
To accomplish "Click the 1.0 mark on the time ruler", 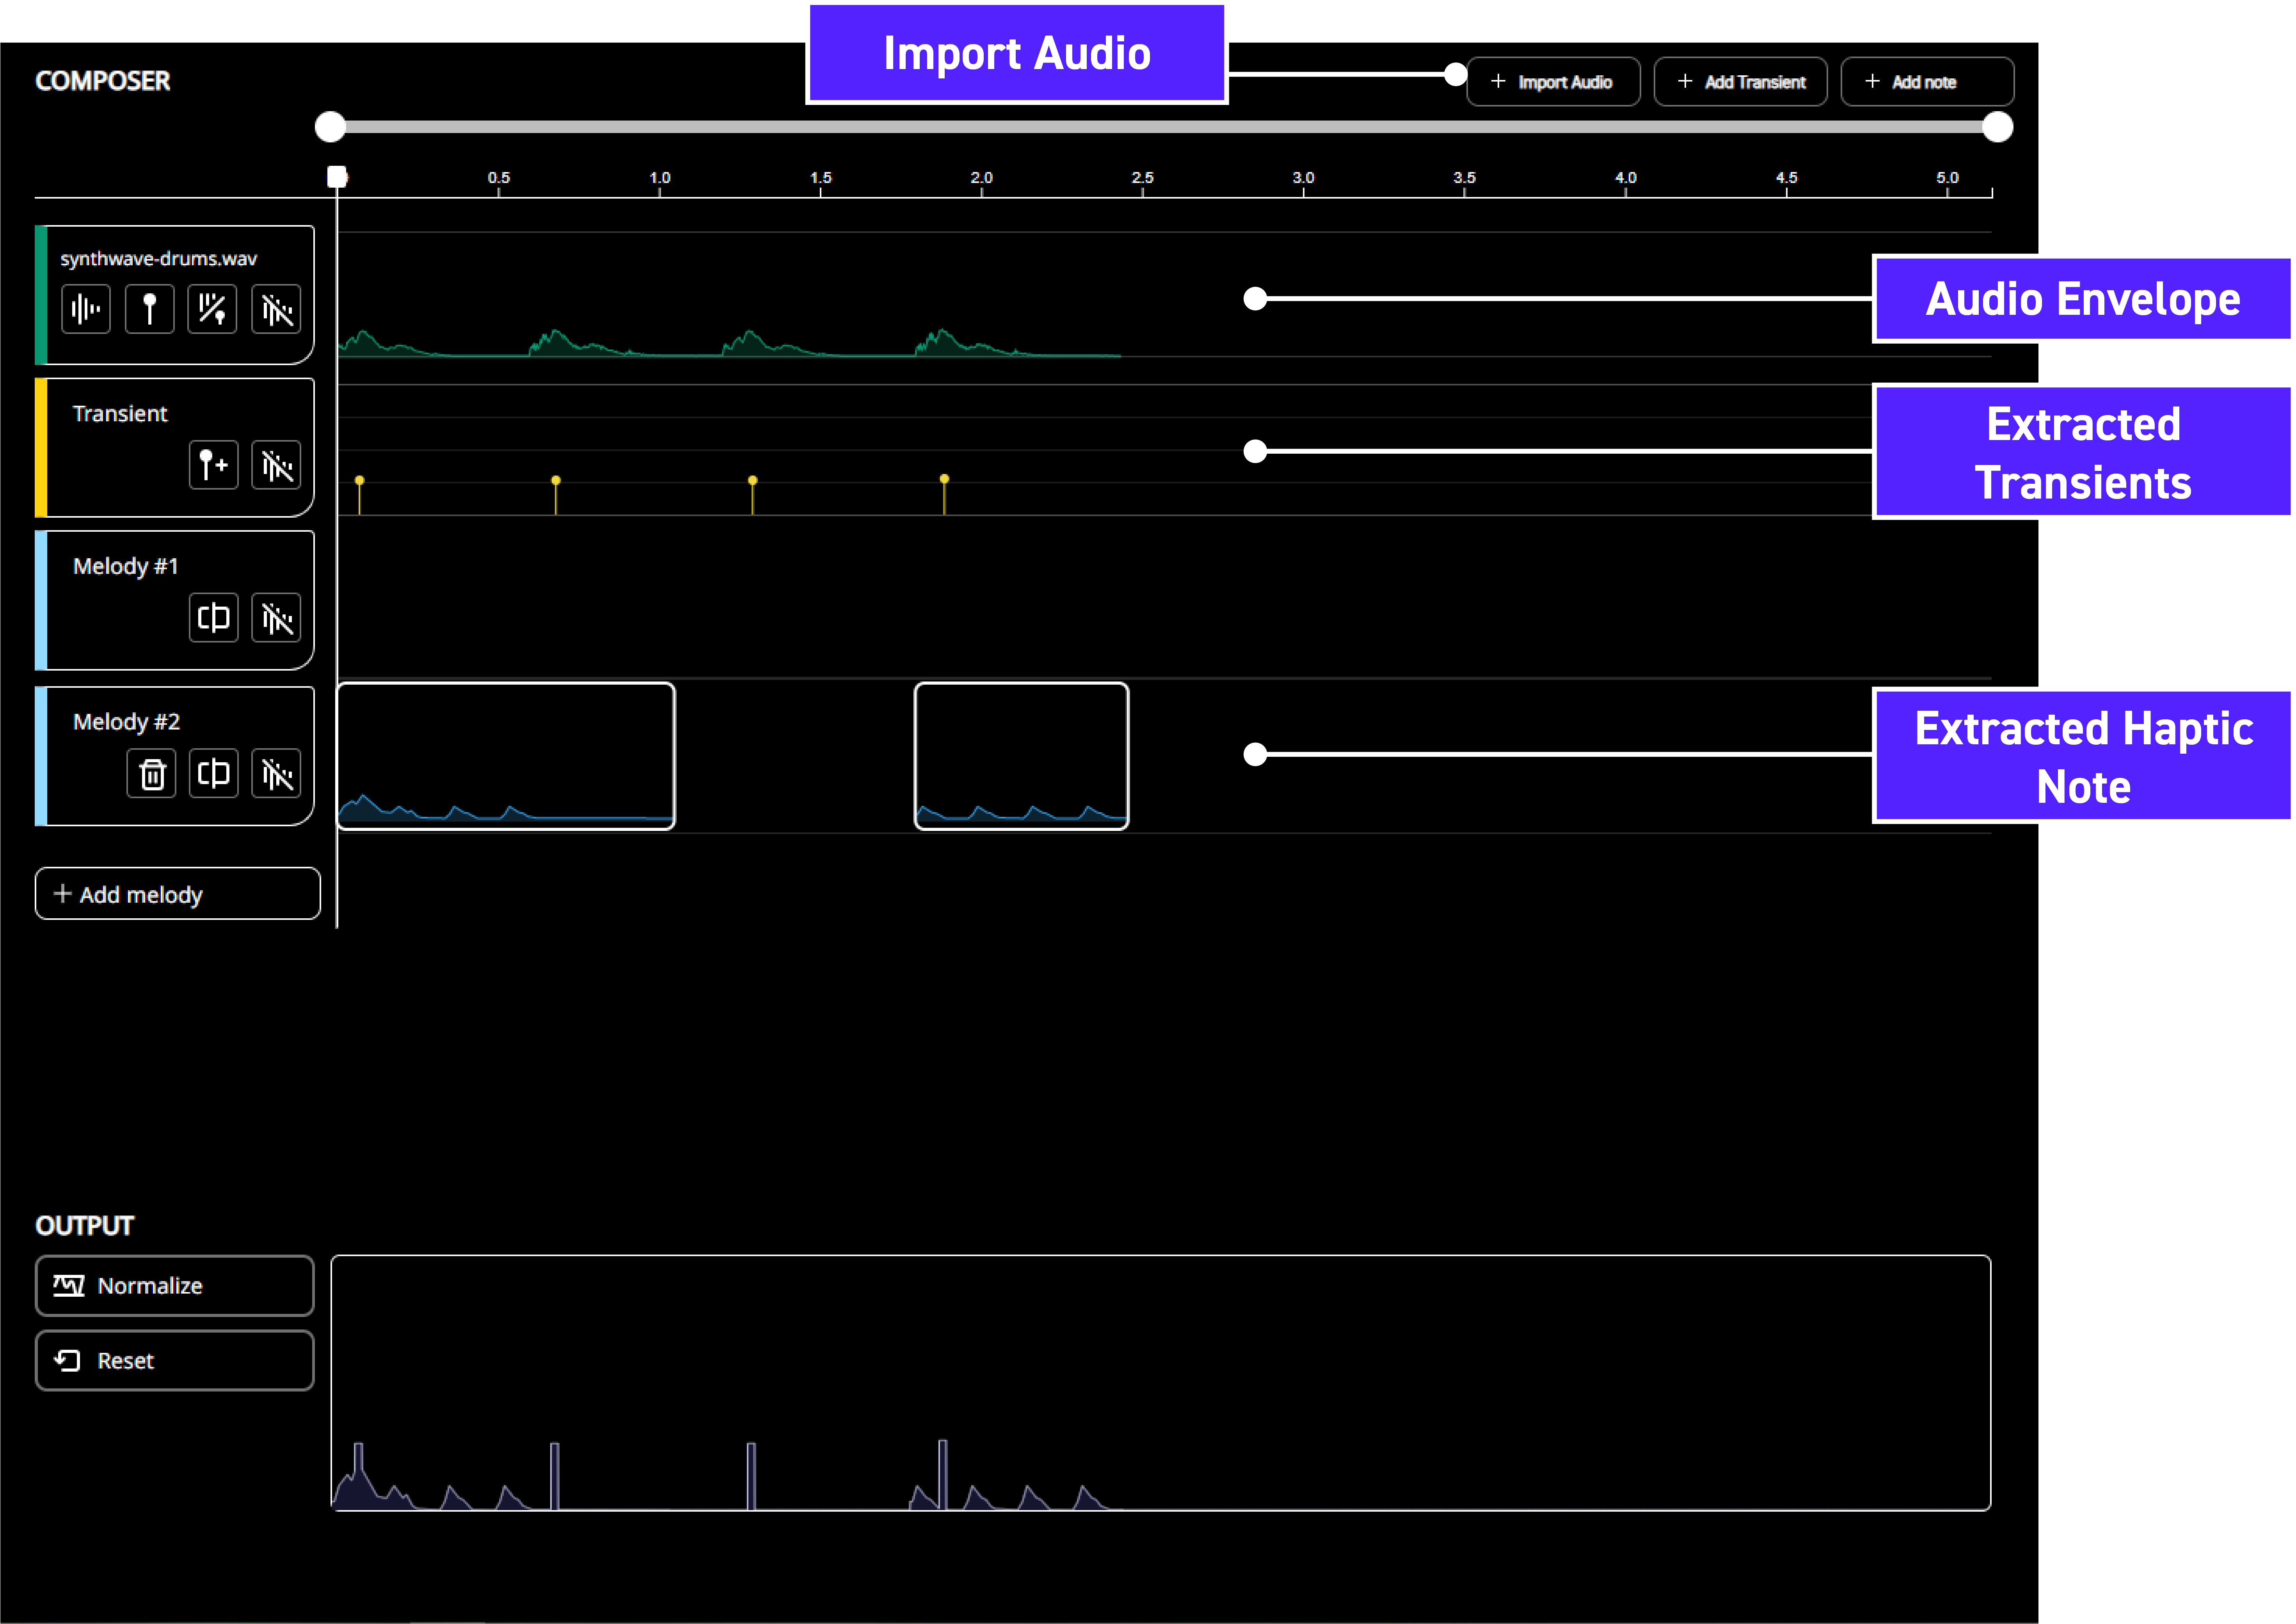I will click(660, 178).
